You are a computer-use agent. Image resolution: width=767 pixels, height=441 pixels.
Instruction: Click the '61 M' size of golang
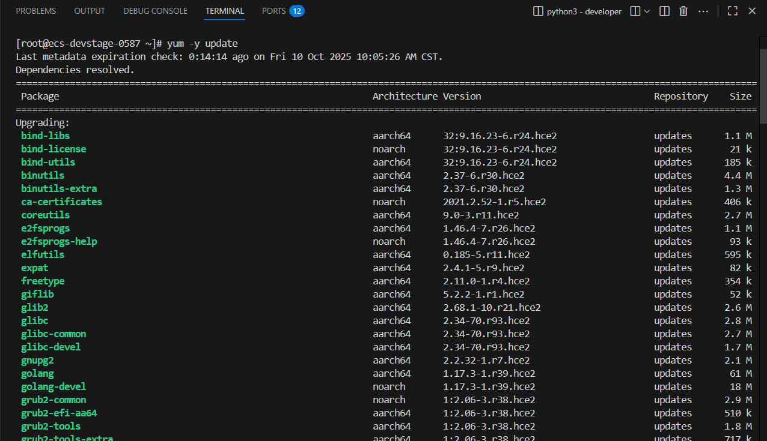pyautogui.click(x=741, y=373)
